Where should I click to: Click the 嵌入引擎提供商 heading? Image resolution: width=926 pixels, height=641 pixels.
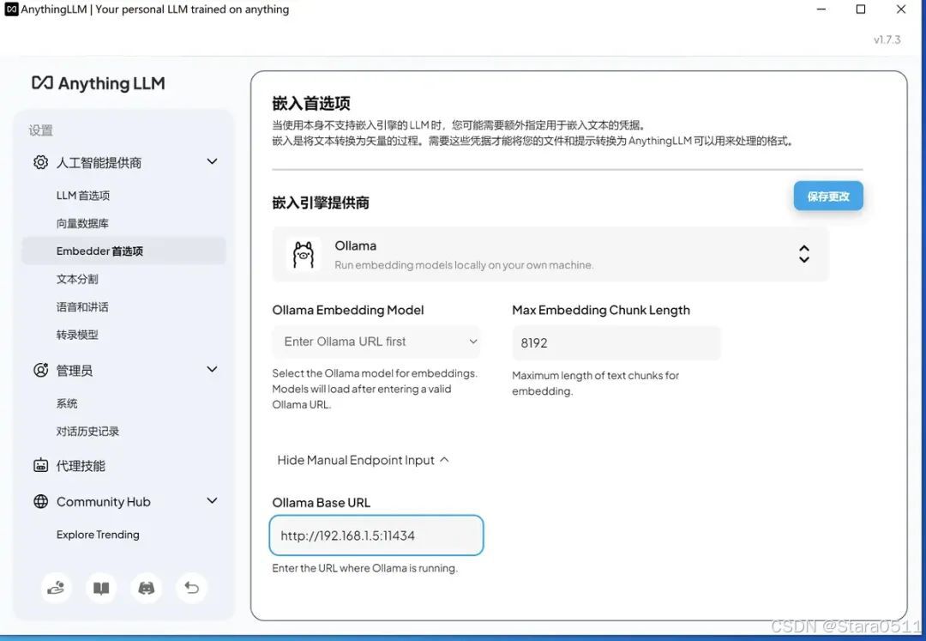tap(321, 203)
